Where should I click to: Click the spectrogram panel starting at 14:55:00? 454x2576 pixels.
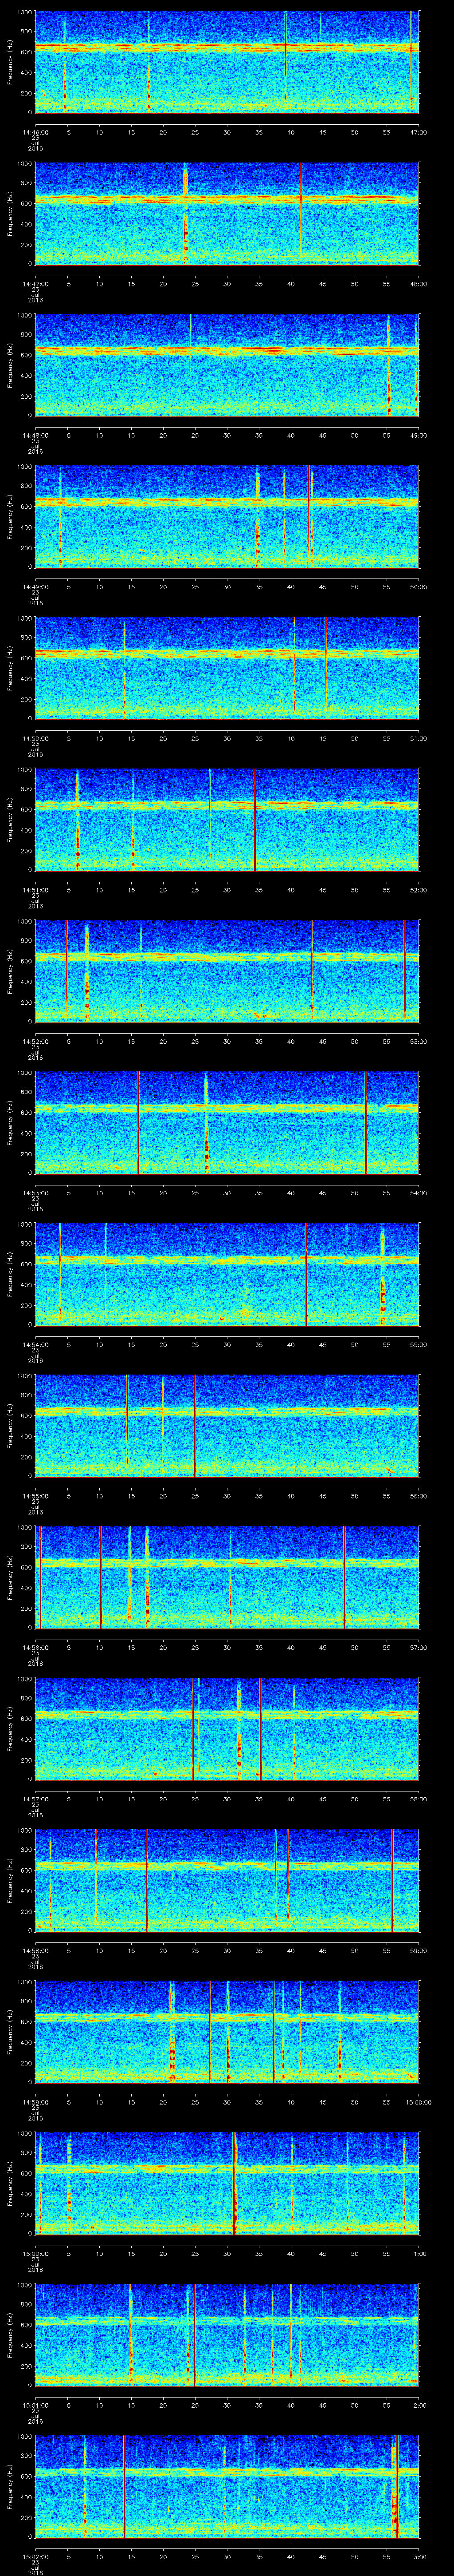[227, 1425]
